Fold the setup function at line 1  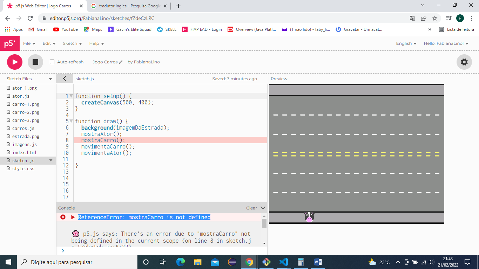(72, 96)
